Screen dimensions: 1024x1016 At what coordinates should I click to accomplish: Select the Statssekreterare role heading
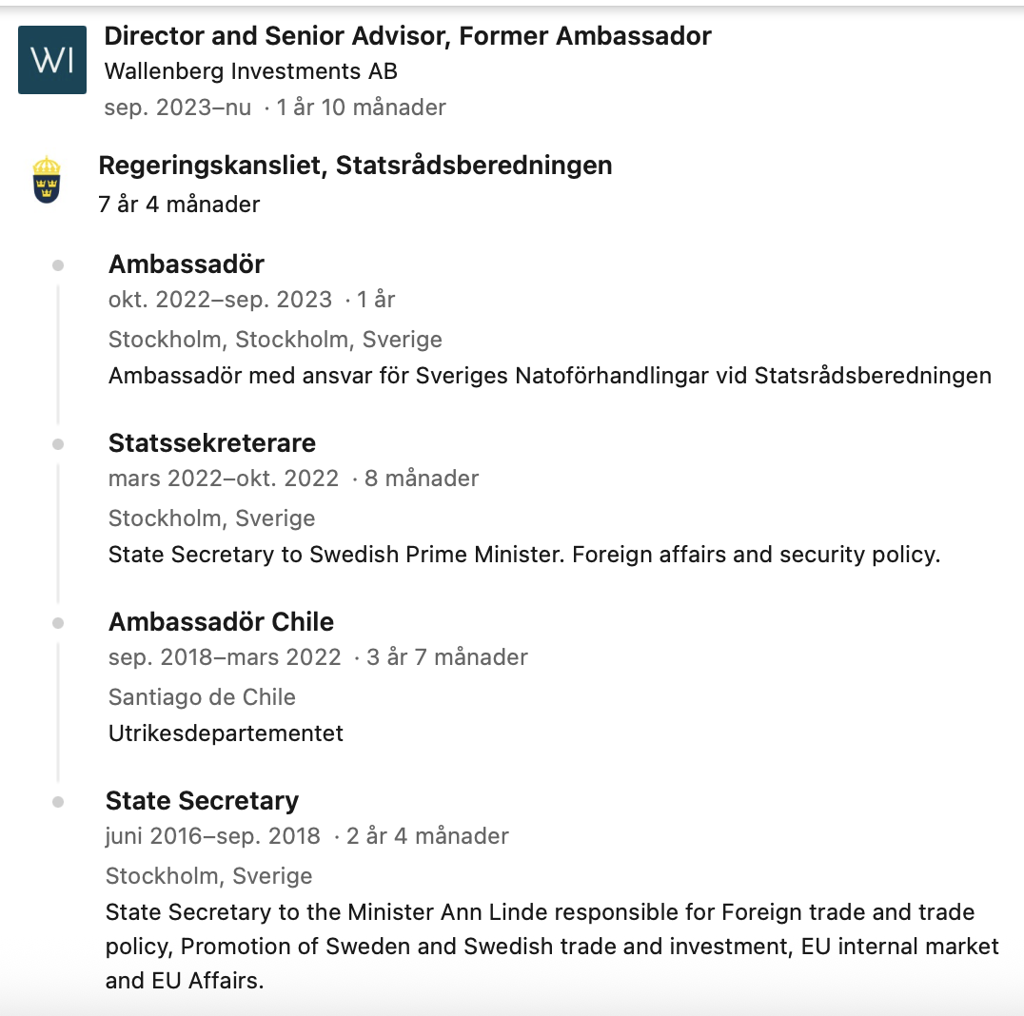[x=211, y=443]
